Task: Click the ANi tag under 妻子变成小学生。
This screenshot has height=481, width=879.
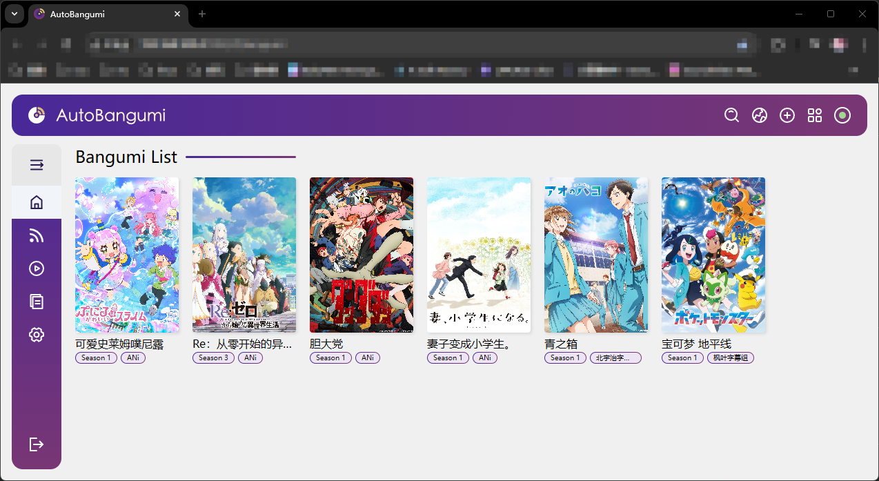Action: [485, 357]
